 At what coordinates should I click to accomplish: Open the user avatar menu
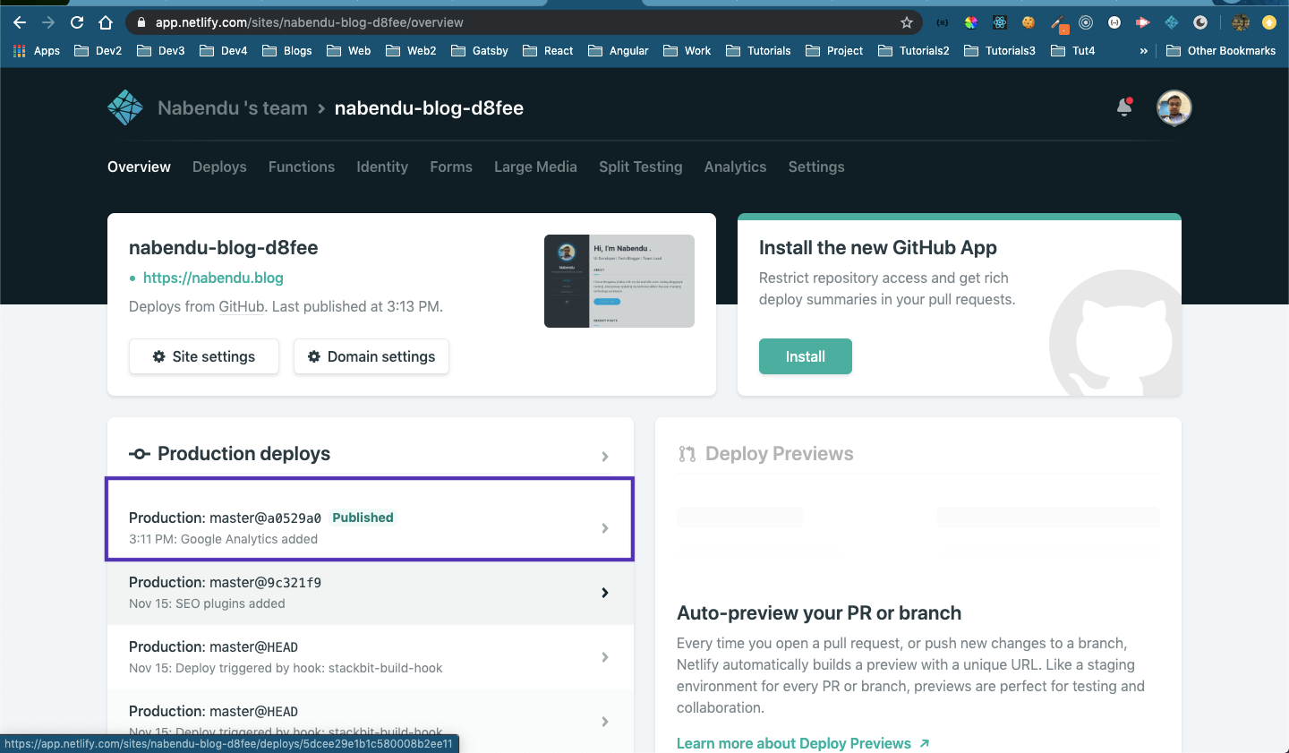1174,108
